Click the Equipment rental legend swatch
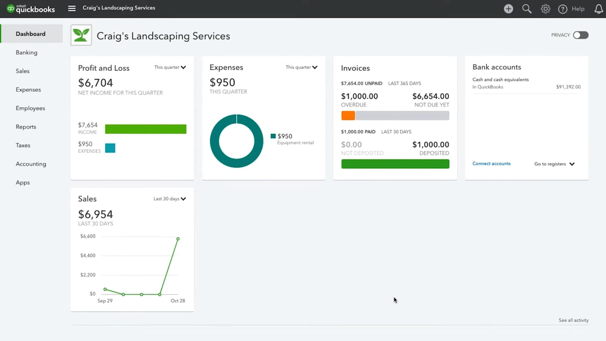Screen dimensions: 606x341 click(273, 136)
